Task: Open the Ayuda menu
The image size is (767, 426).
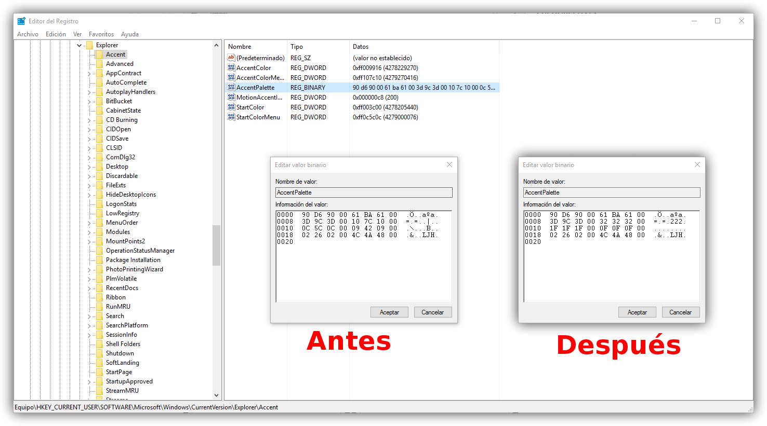Action: tap(130, 34)
